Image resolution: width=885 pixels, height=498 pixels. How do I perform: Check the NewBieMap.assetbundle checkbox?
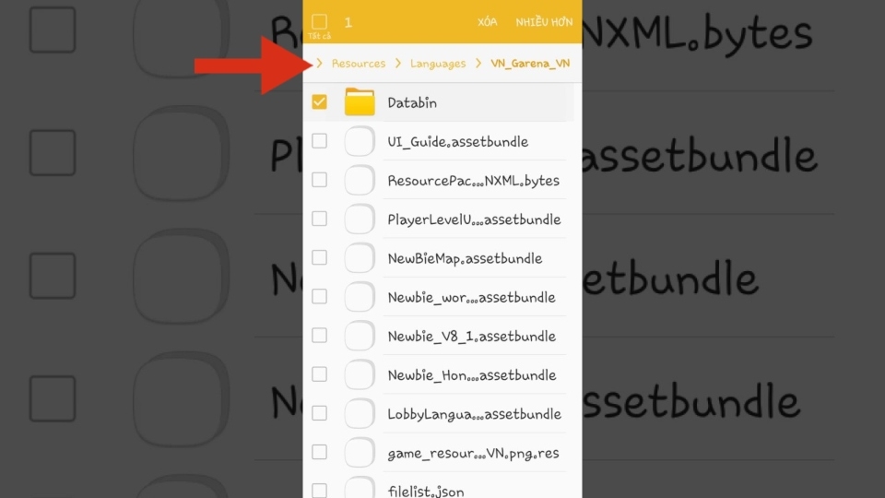click(x=320, y=258)
